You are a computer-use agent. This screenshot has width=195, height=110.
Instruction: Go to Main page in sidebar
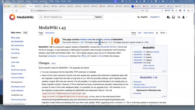point(16,38)
